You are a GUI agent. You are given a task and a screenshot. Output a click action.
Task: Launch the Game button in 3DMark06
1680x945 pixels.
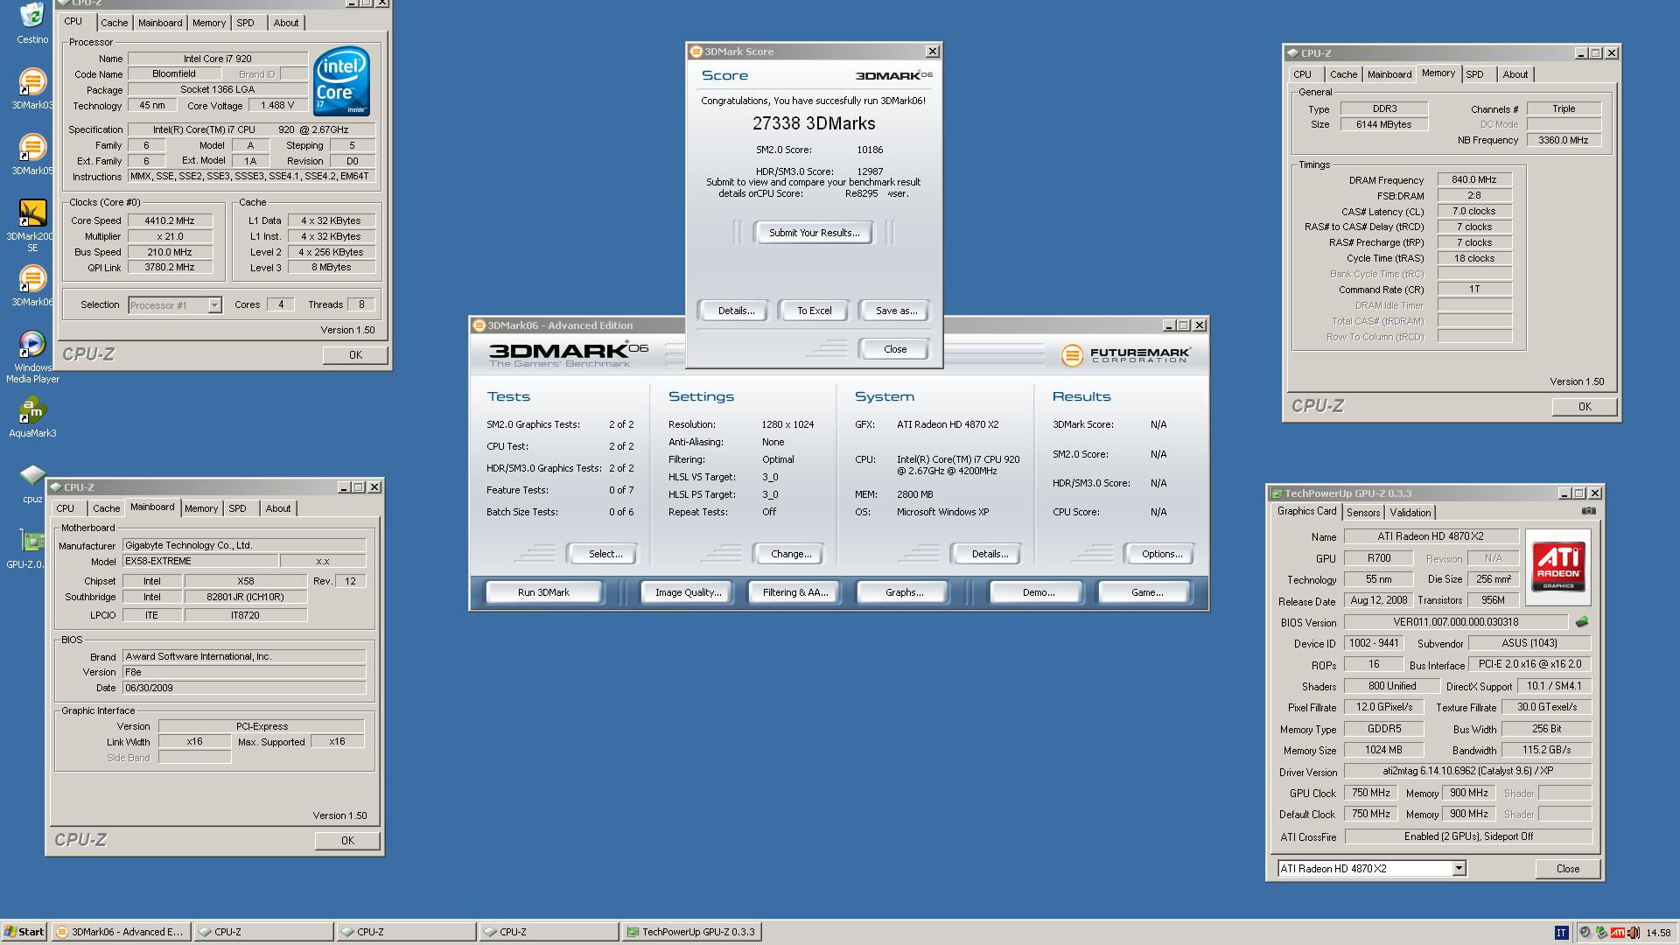(1146, 592)
